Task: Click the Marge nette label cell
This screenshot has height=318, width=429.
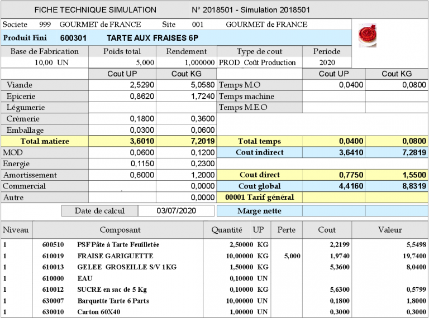Action: tap(259, 211)
